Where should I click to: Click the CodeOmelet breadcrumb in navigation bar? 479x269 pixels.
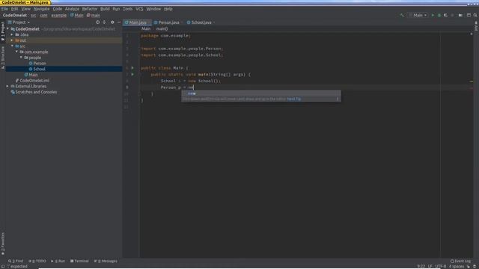click(x=15, y=15)
